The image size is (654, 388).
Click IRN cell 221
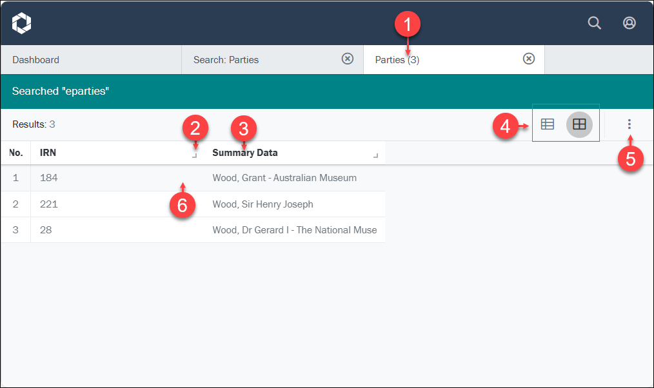coord(49,204)
